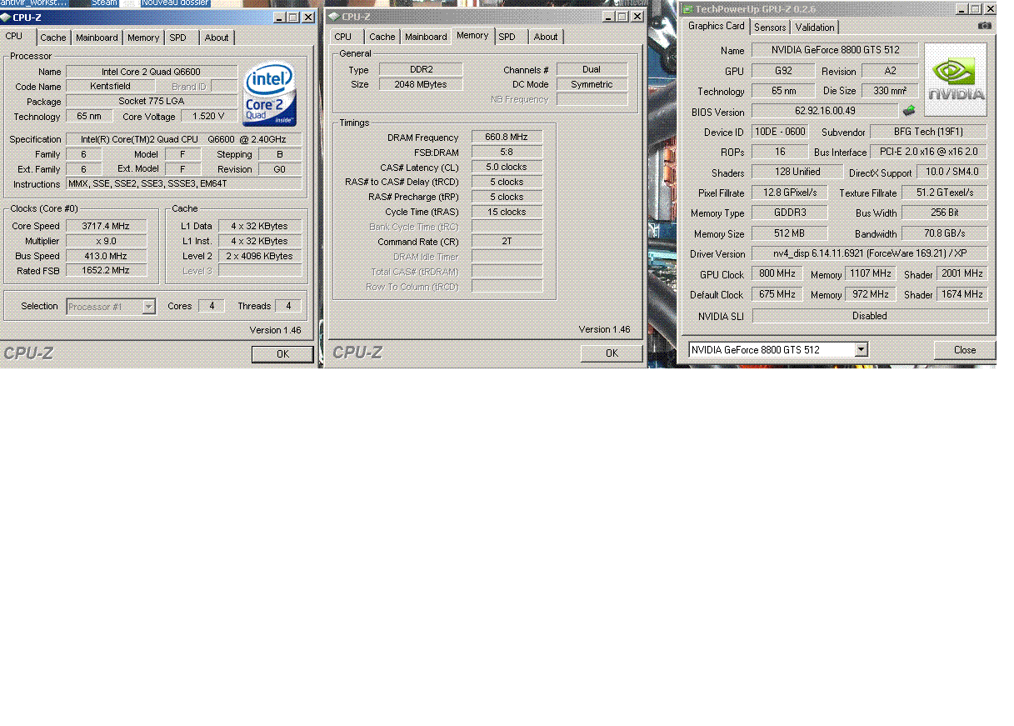Click the Core Voltage value 1.520 V
The width and height of the screenshot is (1014, 726).
coord(209,117)
